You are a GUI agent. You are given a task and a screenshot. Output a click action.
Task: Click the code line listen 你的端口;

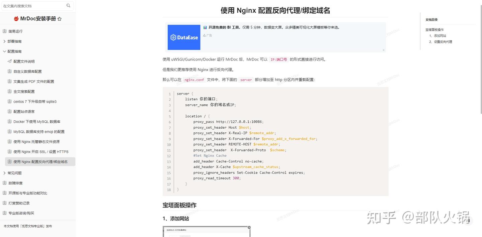(x=201, y=99)
